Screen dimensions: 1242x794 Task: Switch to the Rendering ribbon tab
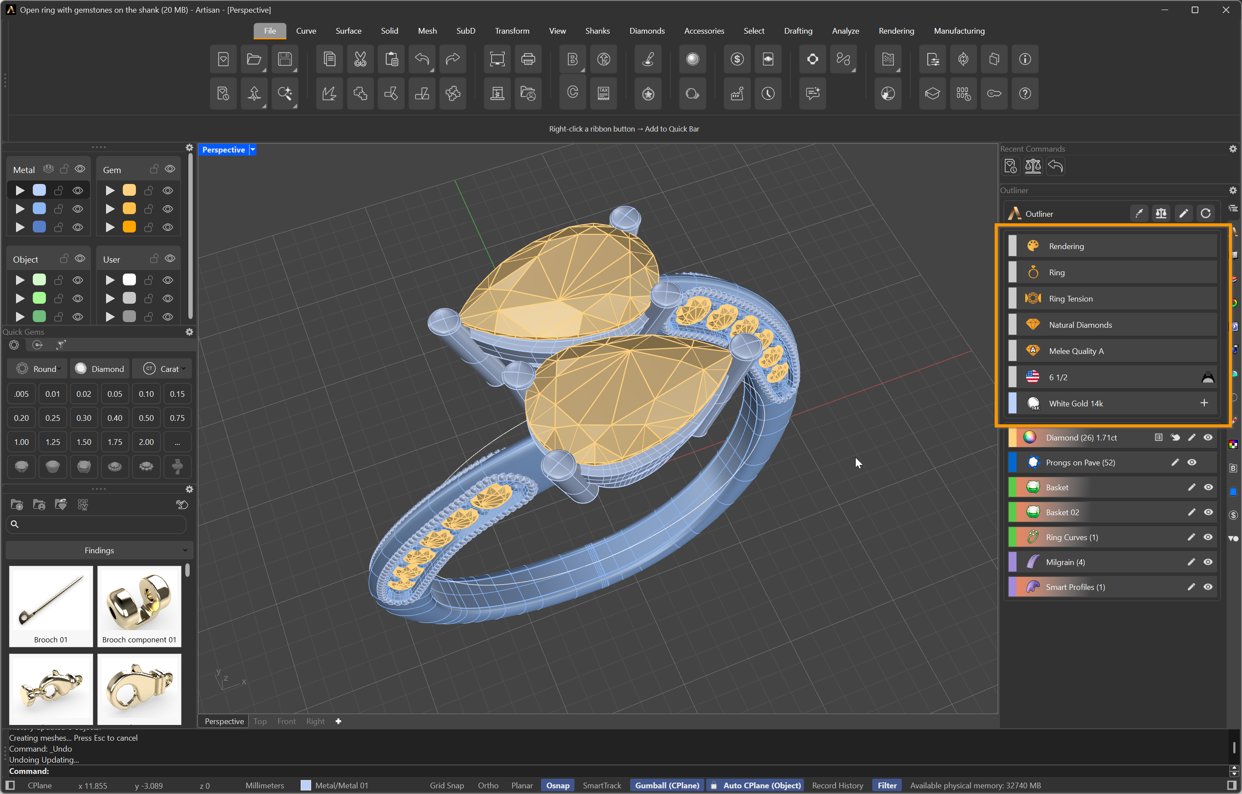[x=896, y=31]
